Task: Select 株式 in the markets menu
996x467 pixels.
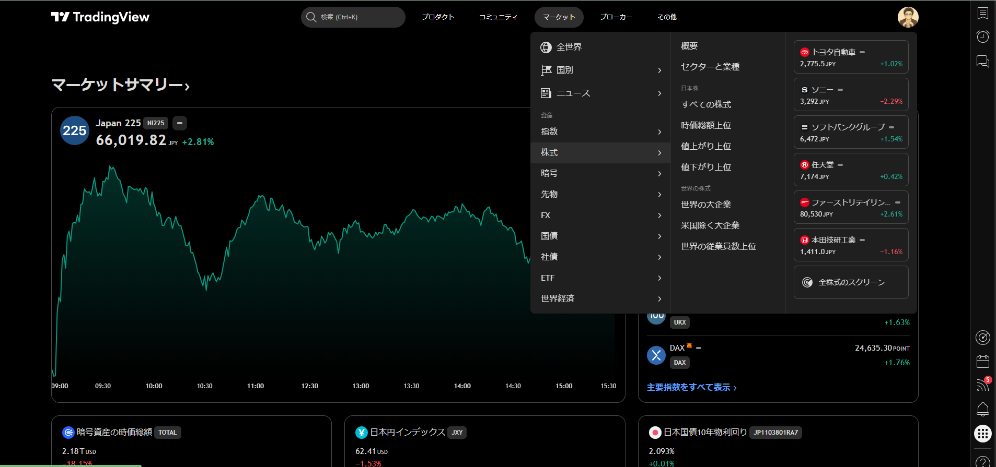Action: click(600, 152)
